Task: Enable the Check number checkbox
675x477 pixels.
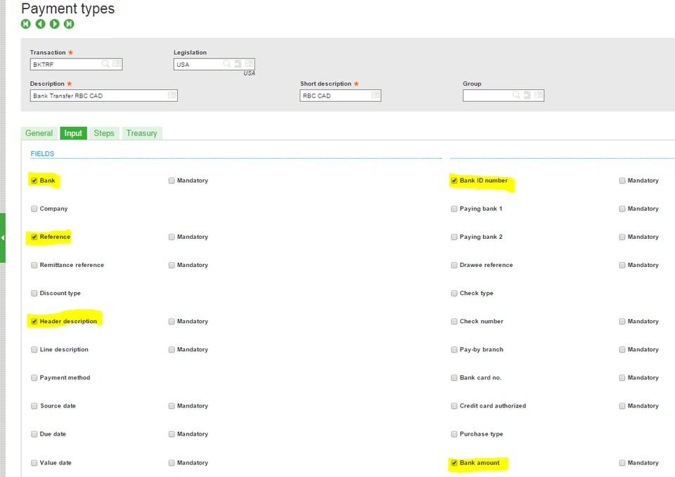Action: pyautogui.click(x=454, y=321)
